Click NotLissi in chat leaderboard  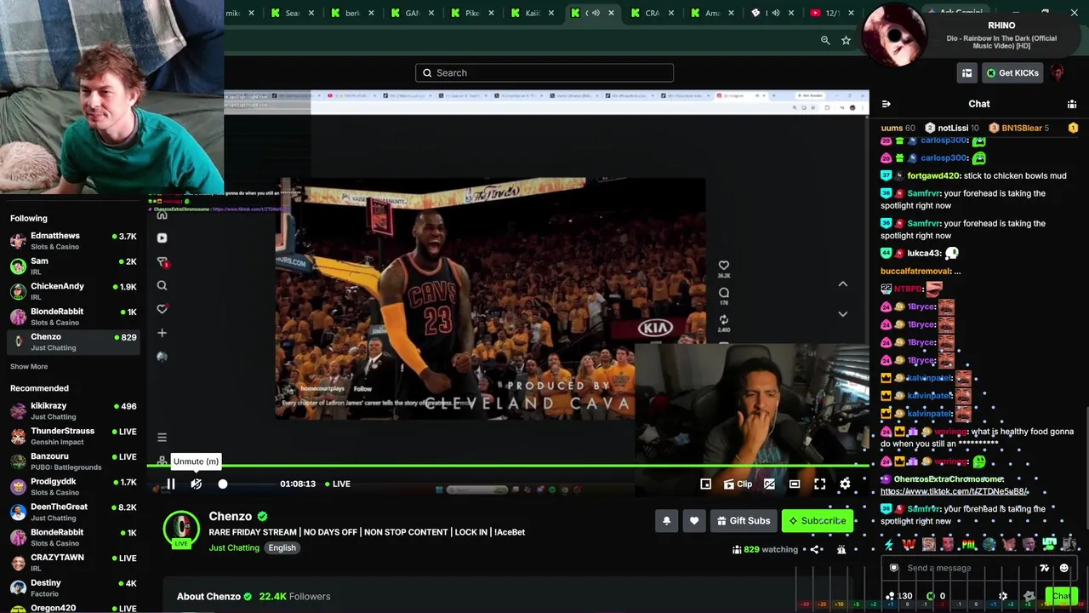(953, 128)
